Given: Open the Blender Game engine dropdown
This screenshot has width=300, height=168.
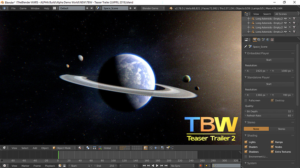Looking at the screenshot, I should point(153,8).
